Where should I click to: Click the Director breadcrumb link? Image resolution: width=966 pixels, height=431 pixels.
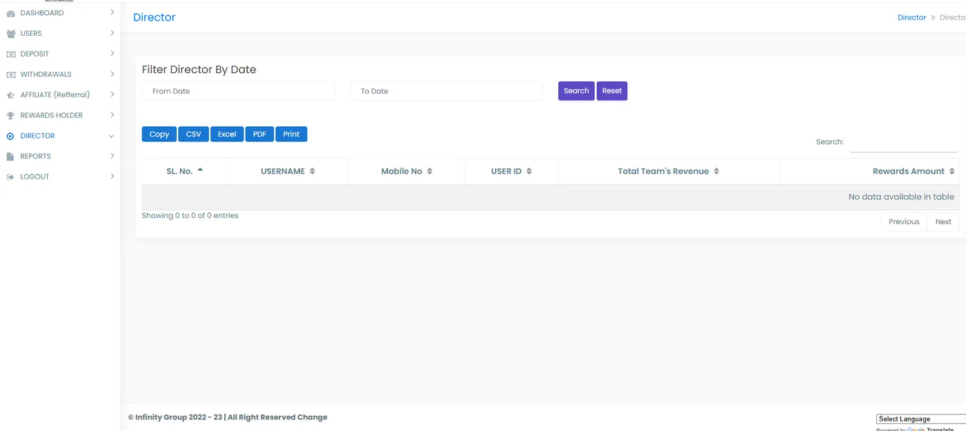tap(911, 18)
